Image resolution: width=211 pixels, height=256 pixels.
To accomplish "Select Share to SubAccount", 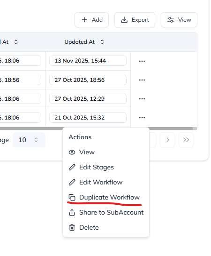I will [x=106, y=212].
